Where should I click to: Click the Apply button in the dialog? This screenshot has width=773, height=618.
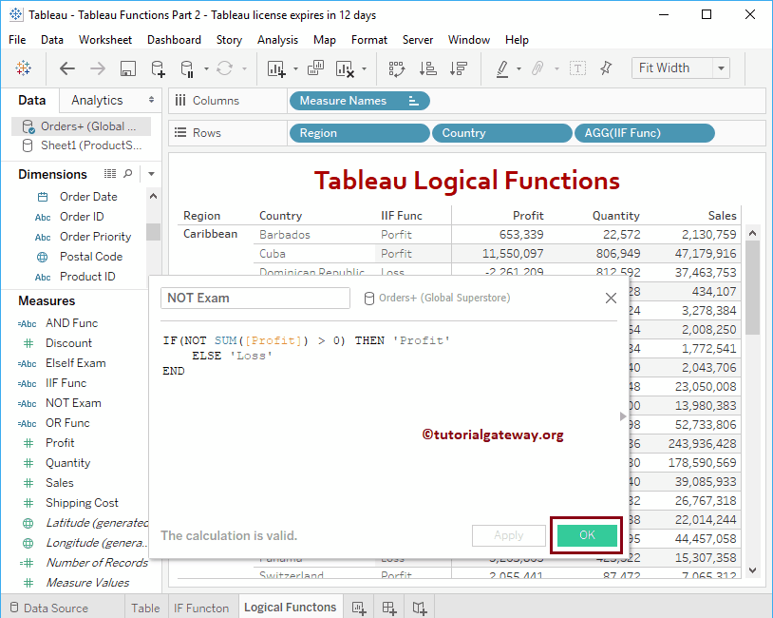click(x=509, y=535)
